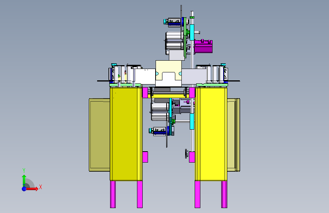
Task: Click the blue Z axis ball of the triad
Action: point(24,189)
